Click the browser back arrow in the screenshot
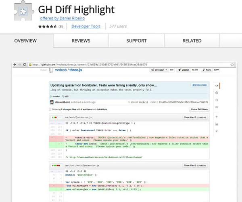242x202 pixels. click(x=15, y=65)
